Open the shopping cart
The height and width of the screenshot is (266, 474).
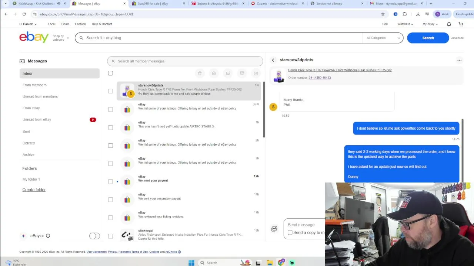point(461,24)
